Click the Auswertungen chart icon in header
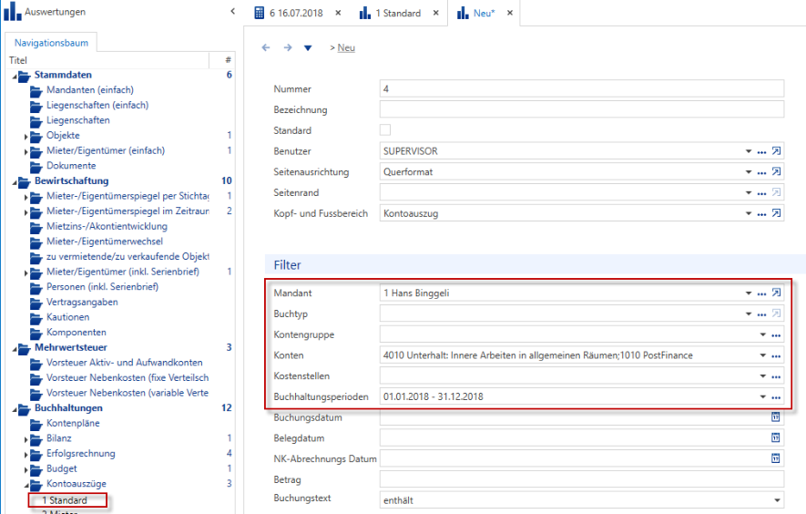This screenshot has width=806, height=514. click(13, 12)
